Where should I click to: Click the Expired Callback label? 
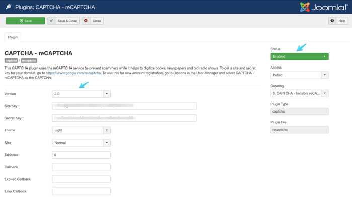point(18,179)
